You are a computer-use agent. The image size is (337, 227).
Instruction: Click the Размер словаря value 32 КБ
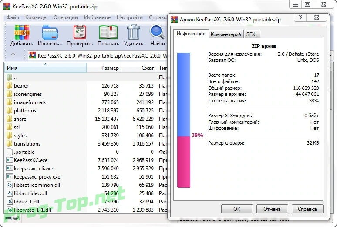pyautogui.click(x=313, y=143)
